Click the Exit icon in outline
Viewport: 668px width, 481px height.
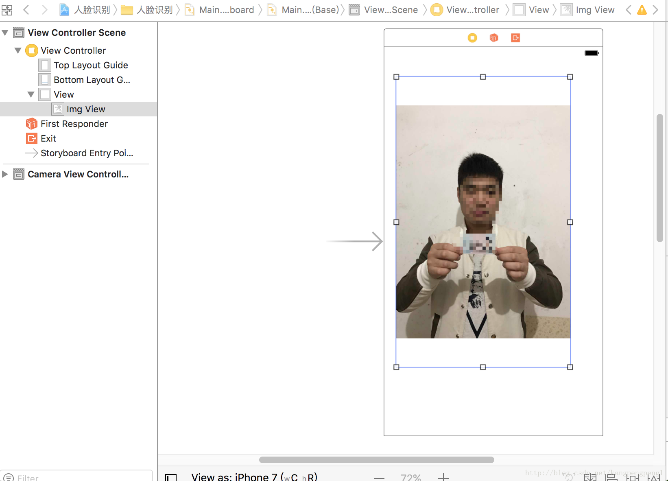click(32, 138)
